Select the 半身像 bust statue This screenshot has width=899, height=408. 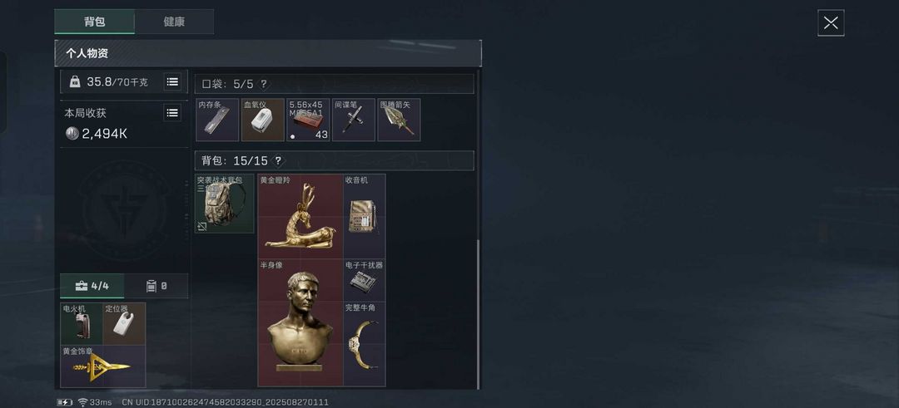point(300,322)
